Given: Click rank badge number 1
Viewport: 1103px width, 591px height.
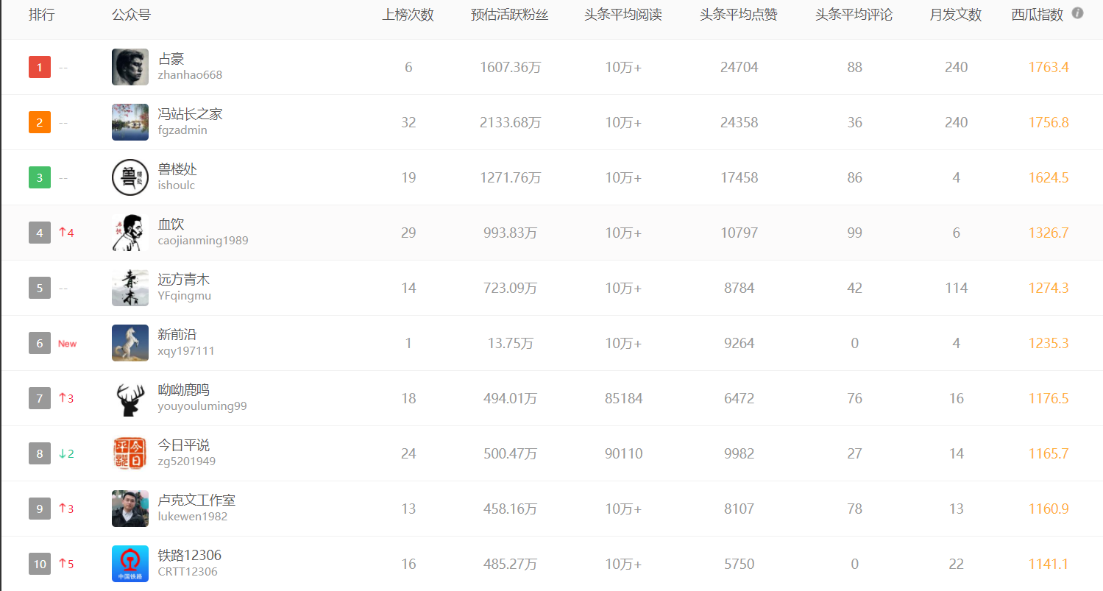Looking at the screenshot, I should pos(40,67).
